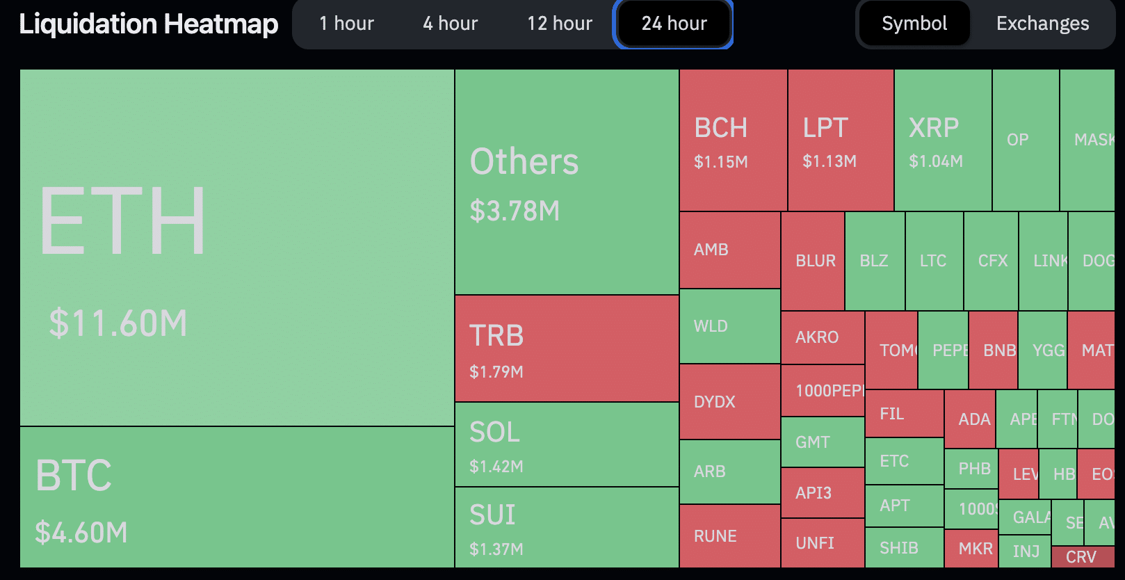1125x580 pixels.
Task: Click the SOL $1.42M tile
Action: pos(567,444)
